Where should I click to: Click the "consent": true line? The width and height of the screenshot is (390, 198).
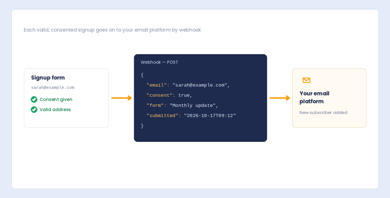point(169,95)
